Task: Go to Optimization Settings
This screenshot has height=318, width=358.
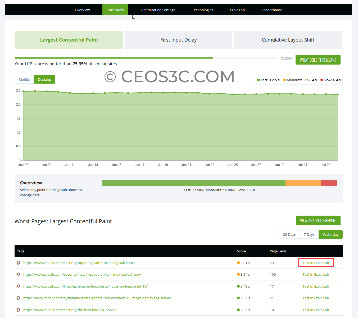Action: pos(158,10)
